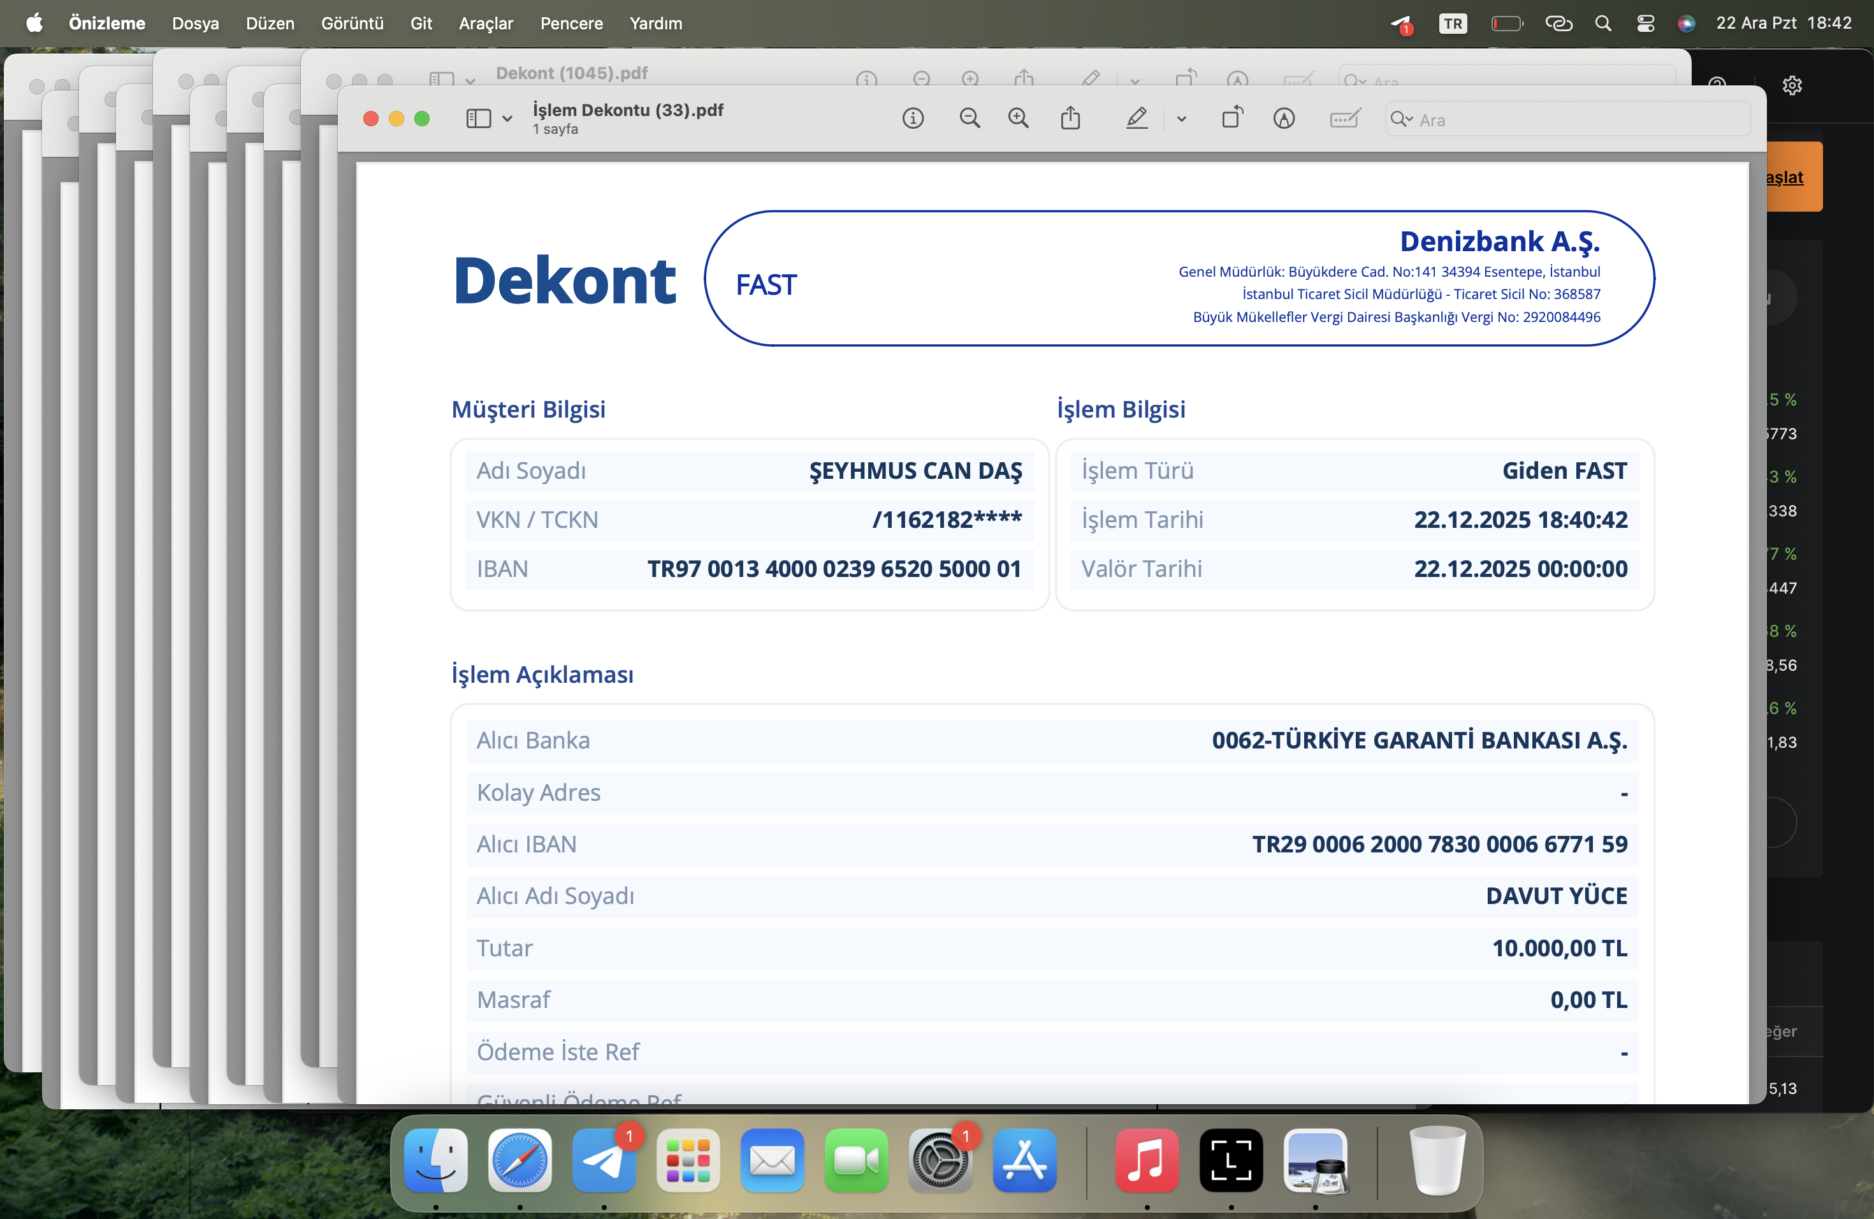
Task: Open Mail from the Dock
Action: tap(773, 1160)
